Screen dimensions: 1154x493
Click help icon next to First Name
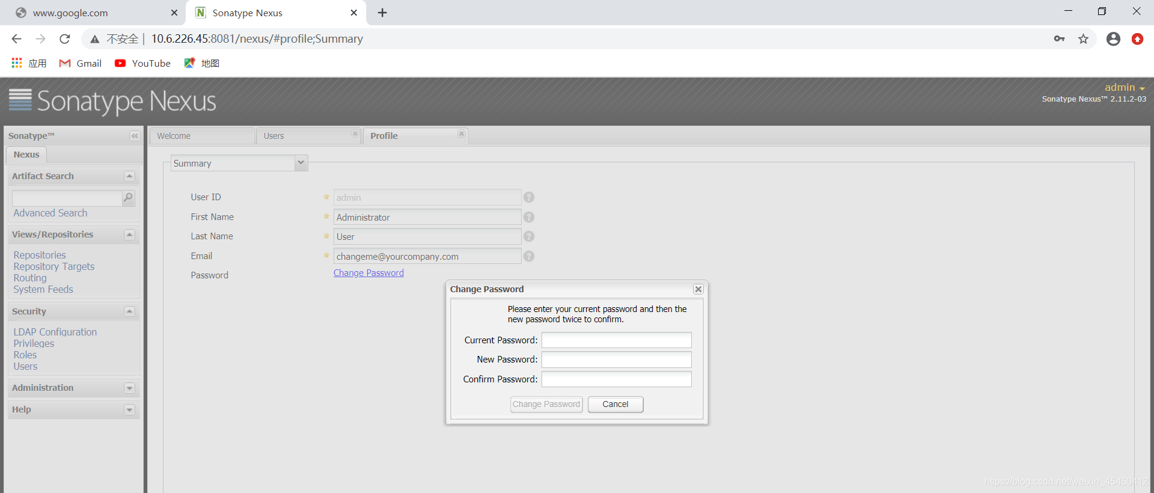point(529,217)
